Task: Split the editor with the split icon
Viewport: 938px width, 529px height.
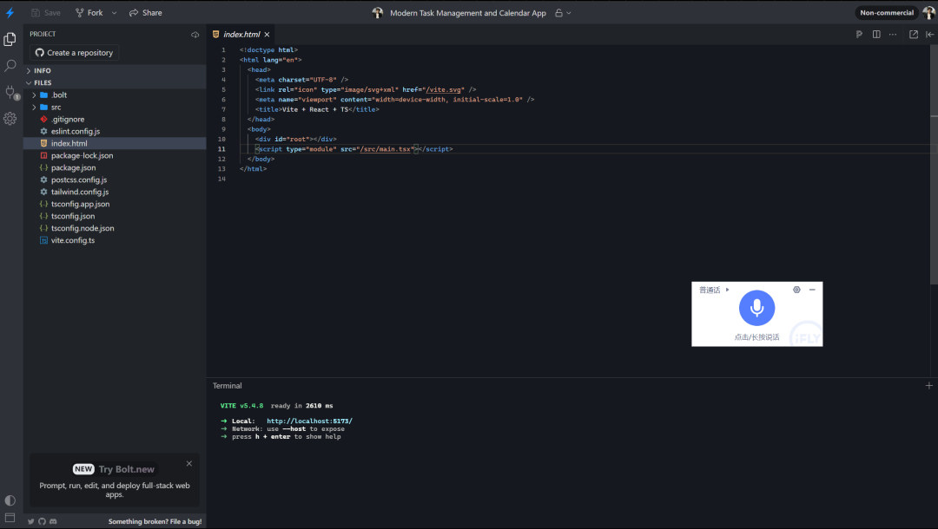Action: [875, 35]
